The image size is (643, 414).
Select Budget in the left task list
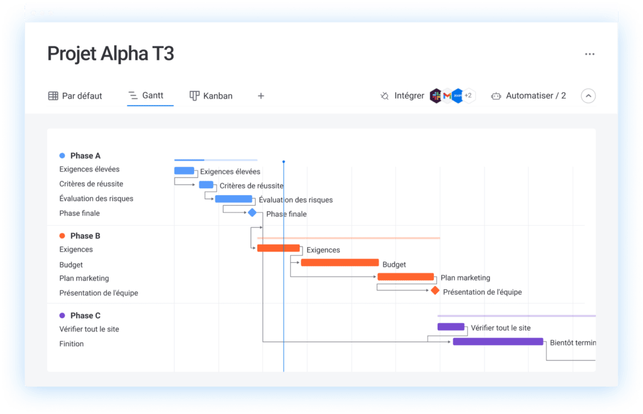[x=71, y=265]
